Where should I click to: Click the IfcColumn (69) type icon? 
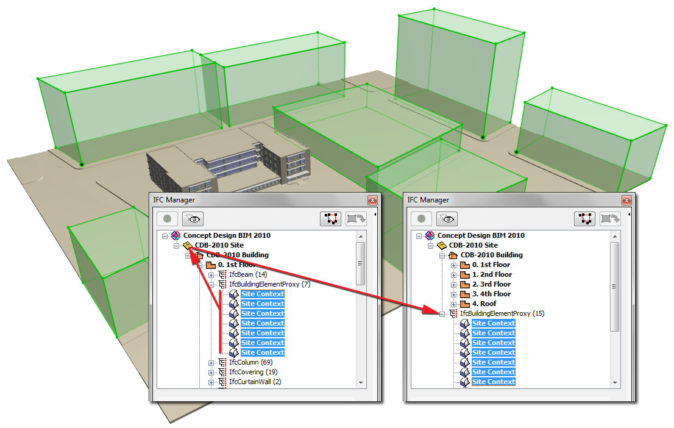(x=222, y=363)
